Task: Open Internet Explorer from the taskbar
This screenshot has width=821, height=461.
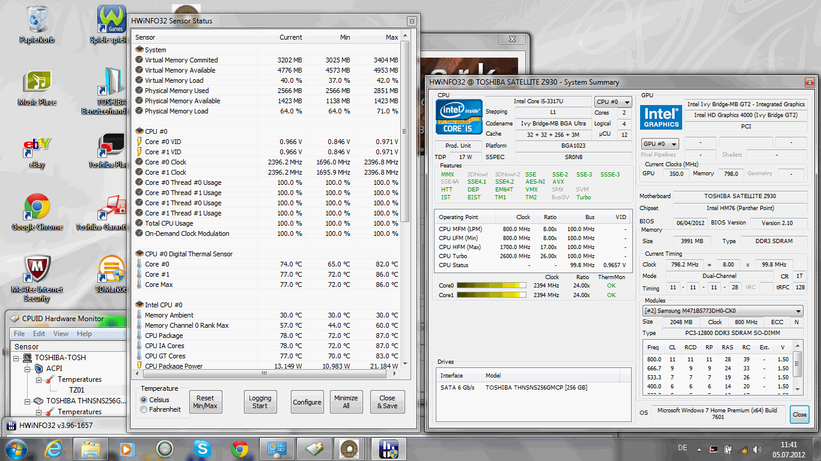Action: 55,449
